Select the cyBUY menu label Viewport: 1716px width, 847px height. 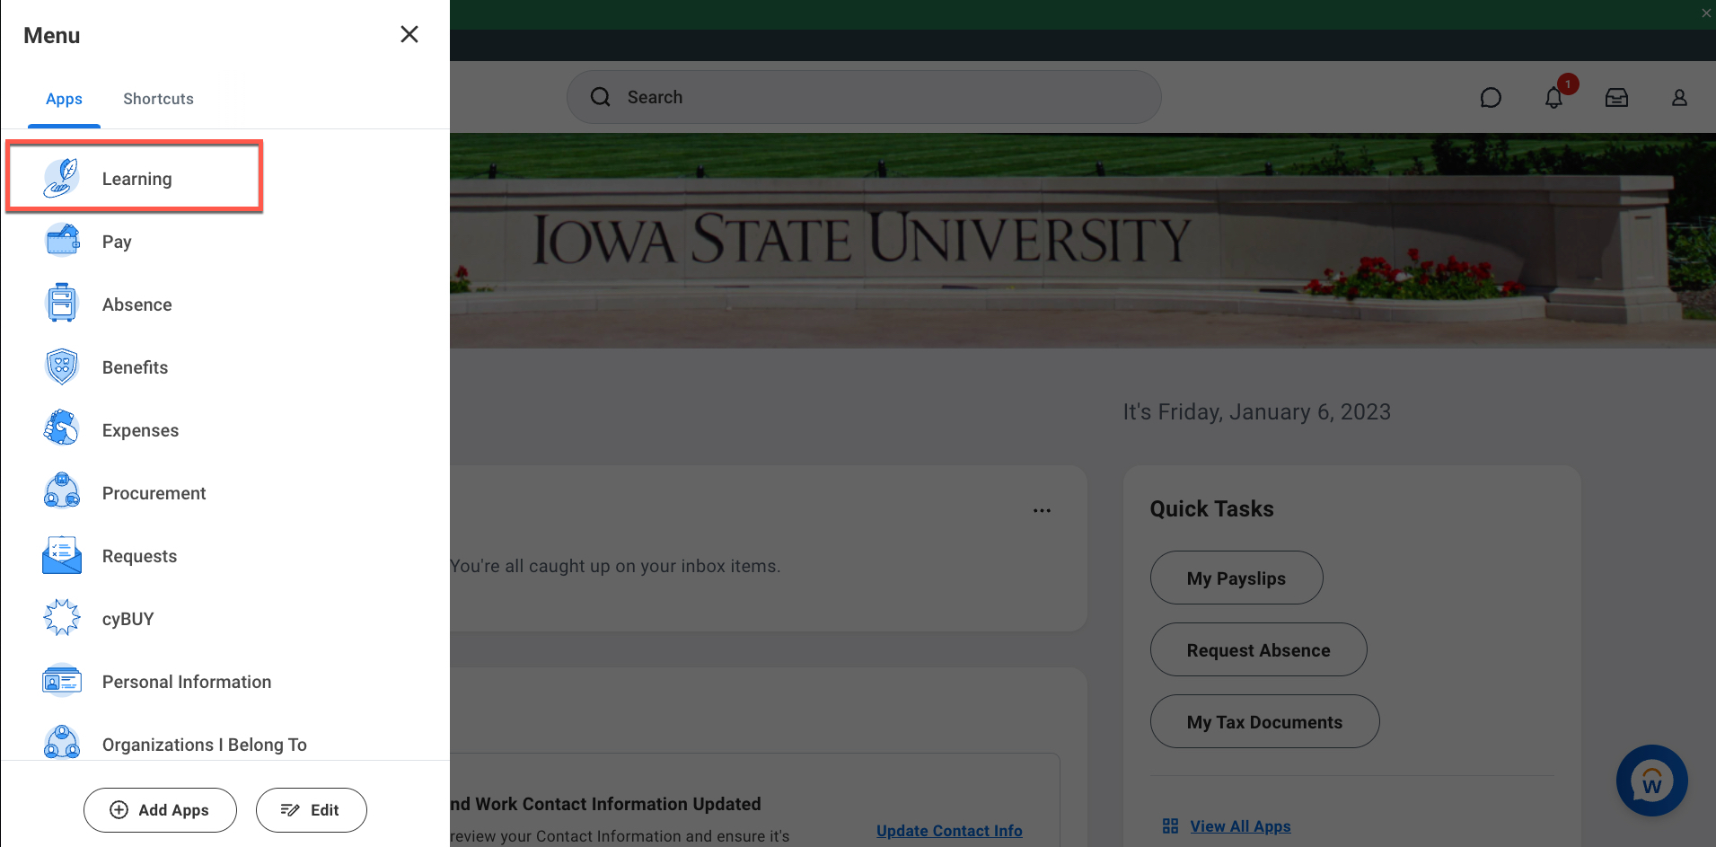tap(128, 619)
